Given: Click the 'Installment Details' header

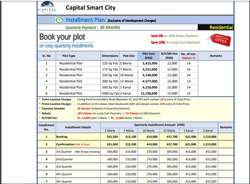Looking at the screenshot, I should (78, 128).
